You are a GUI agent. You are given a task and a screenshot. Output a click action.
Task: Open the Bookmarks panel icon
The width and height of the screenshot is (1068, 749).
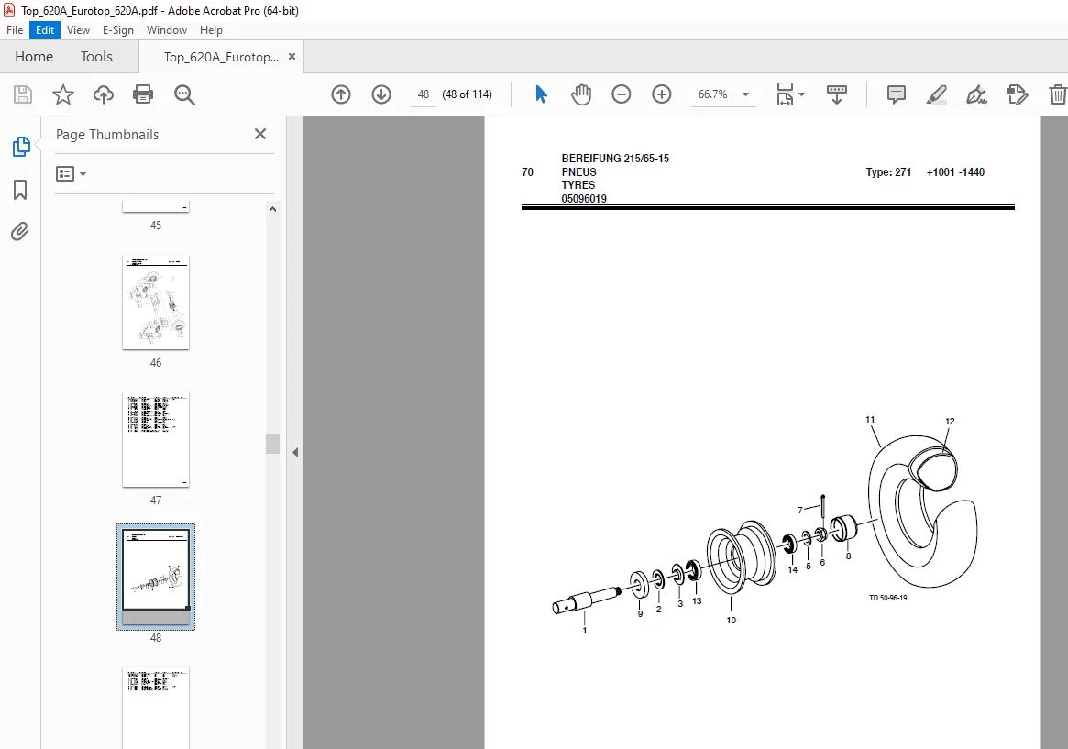(x=20, y=189)
